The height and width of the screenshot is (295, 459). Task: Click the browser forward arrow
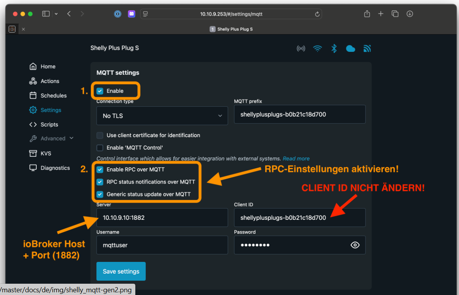82,14
